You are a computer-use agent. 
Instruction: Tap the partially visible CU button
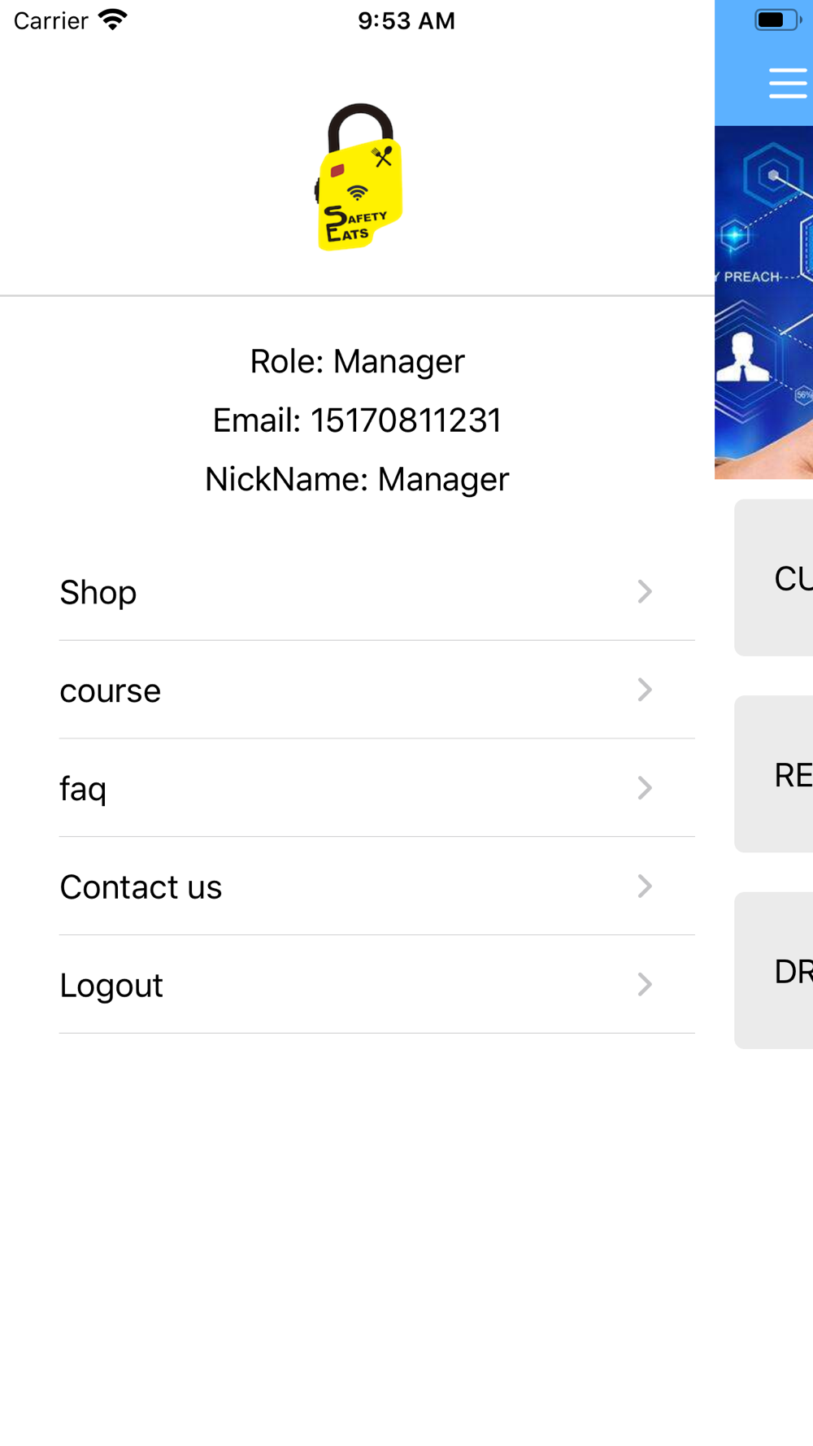point(774,577)
